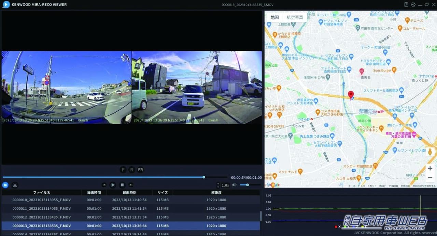The width and height of the screenshot is (437, 236).
Task: Stop the video playback
Action: pos(122,185)
